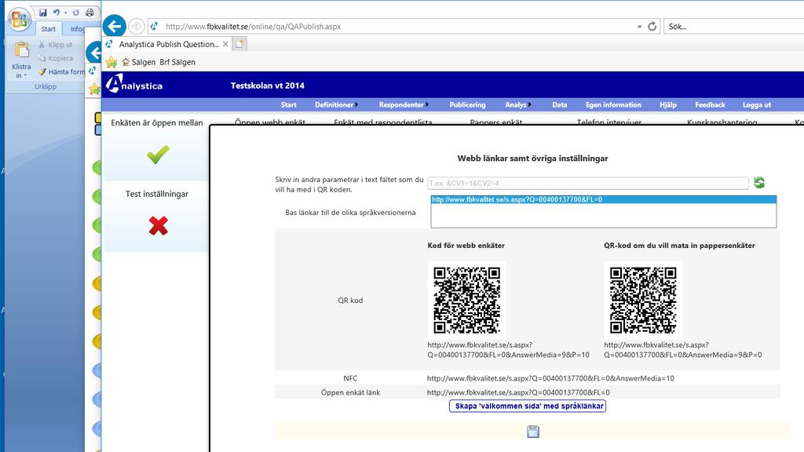Click Undo icon in Word quick access toolbar
Viewport: 804px width, 452px height.
(x=57, y=13)
